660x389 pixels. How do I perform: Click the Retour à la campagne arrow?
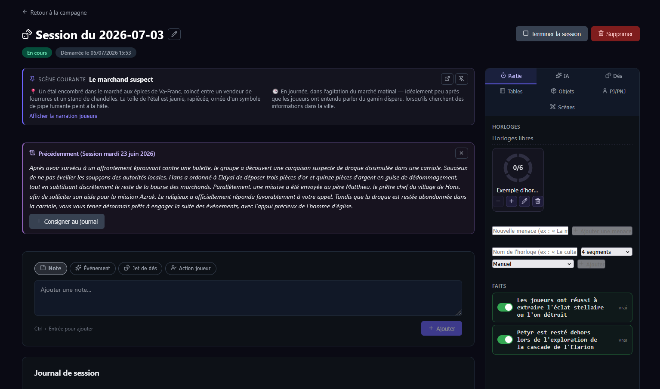pos(25,12)
